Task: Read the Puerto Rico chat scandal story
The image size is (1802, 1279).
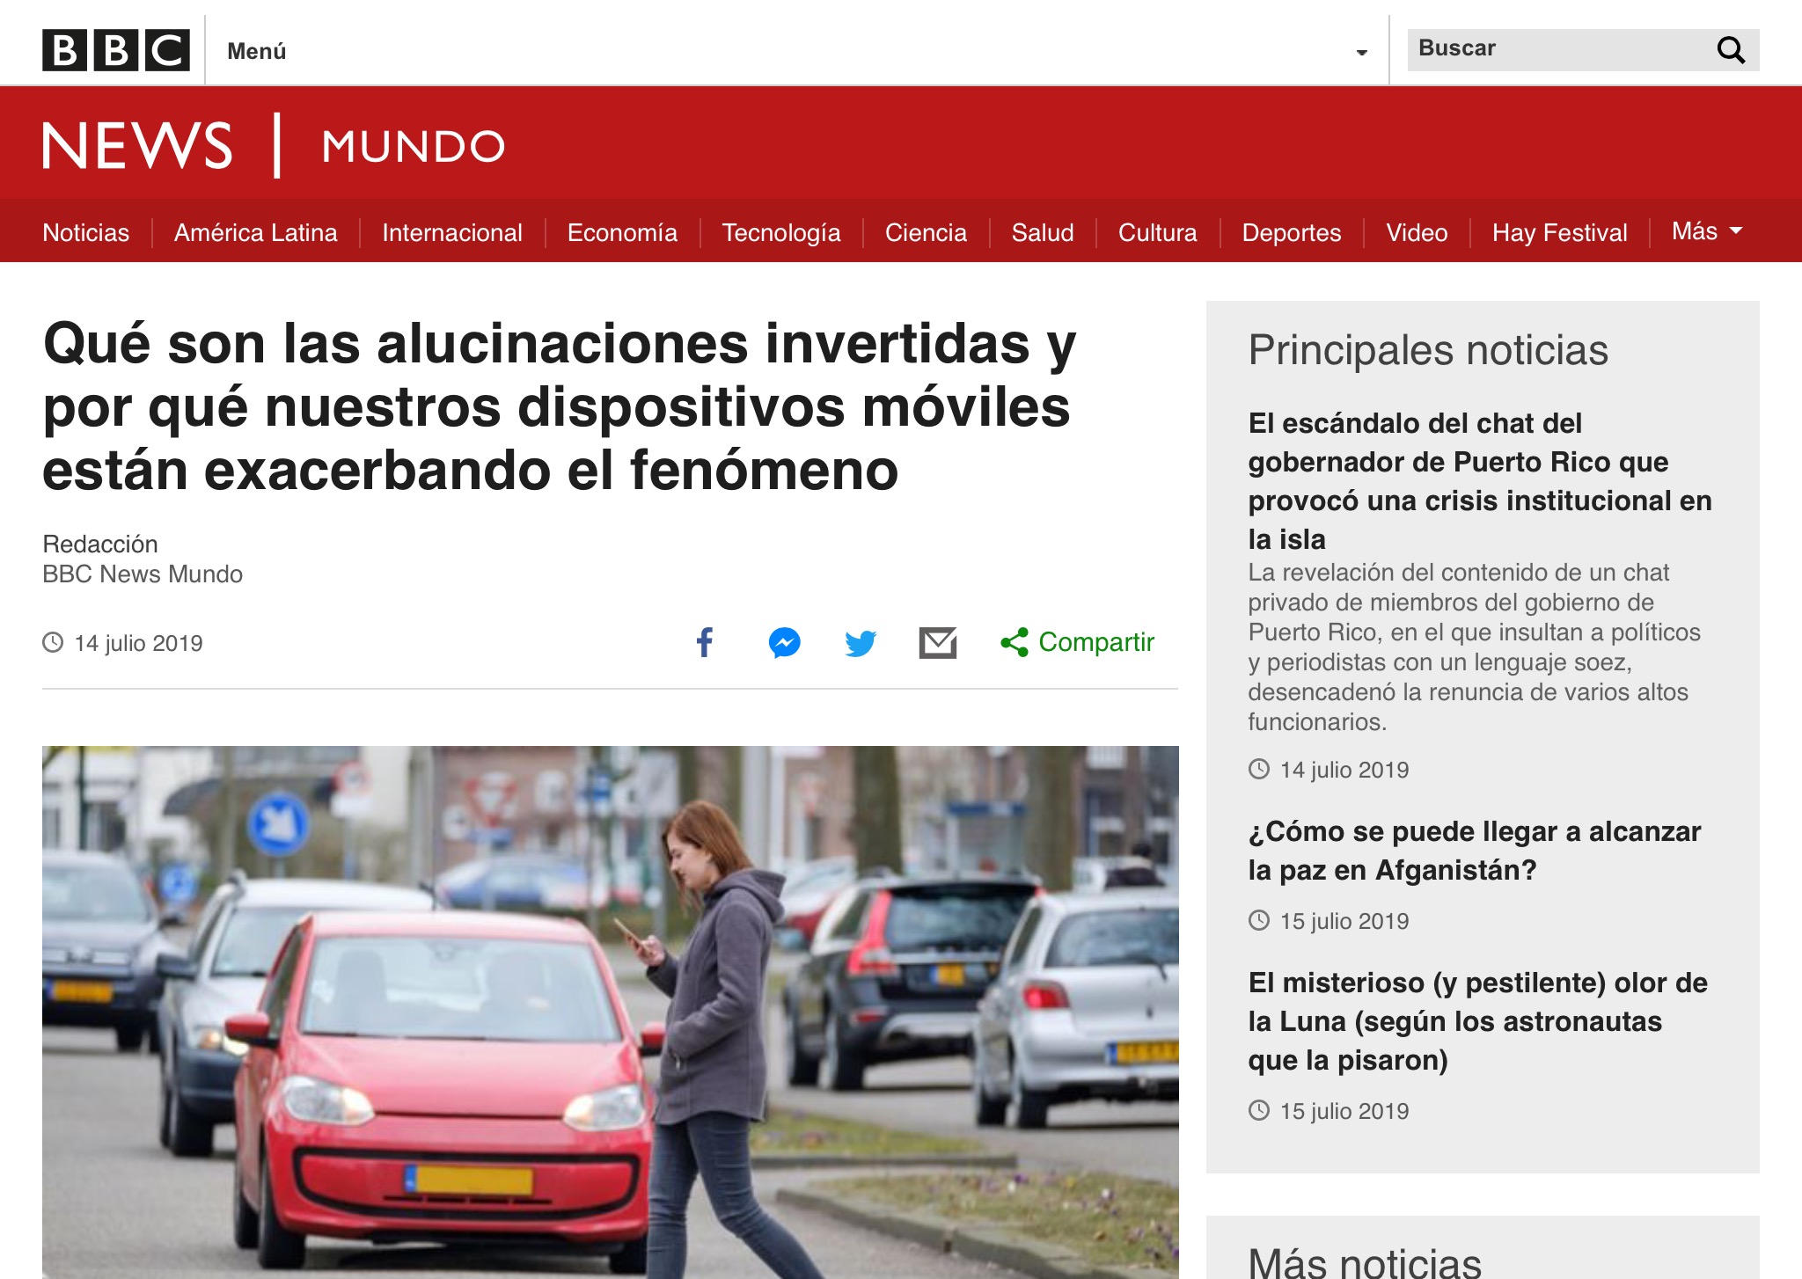Action: pyautogui.click(x=1479, y=480)
